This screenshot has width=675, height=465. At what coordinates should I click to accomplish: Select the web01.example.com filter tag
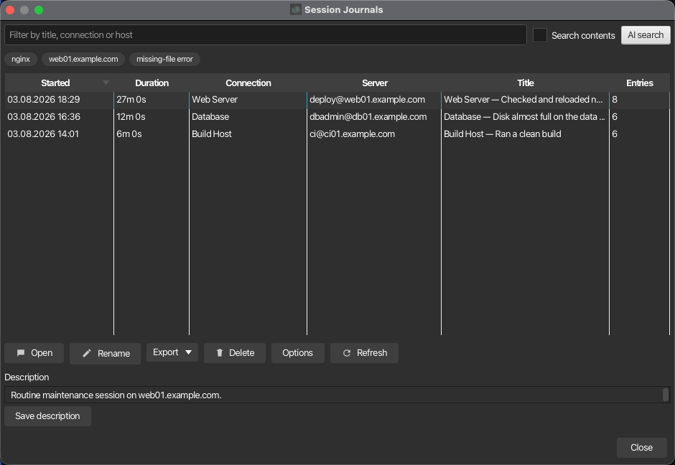(x=83, y=59)
